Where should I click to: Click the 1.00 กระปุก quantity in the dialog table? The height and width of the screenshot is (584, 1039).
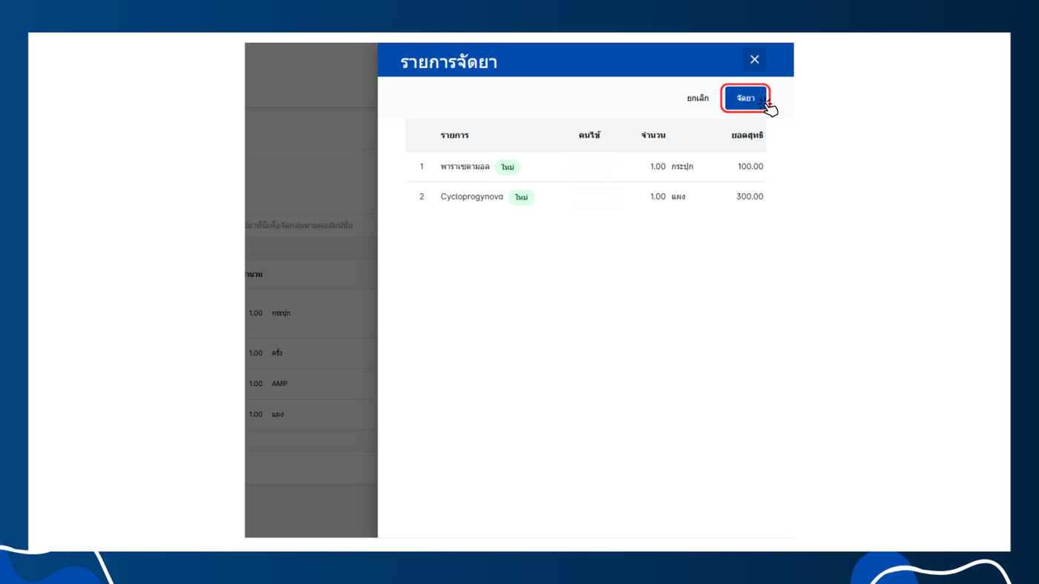[x=672, y=167]
